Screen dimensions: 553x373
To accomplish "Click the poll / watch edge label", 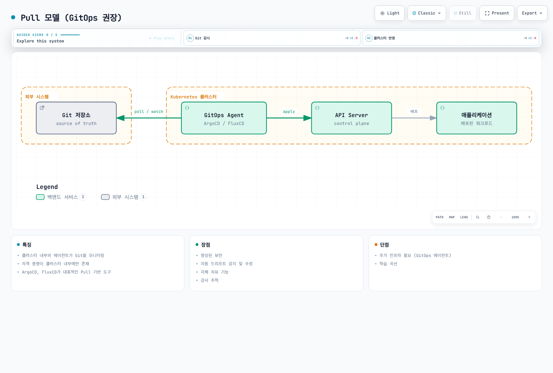I will (x=149, y=112).
